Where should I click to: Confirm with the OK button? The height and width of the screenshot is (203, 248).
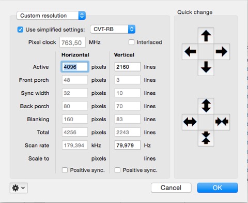tap(218, 187)
